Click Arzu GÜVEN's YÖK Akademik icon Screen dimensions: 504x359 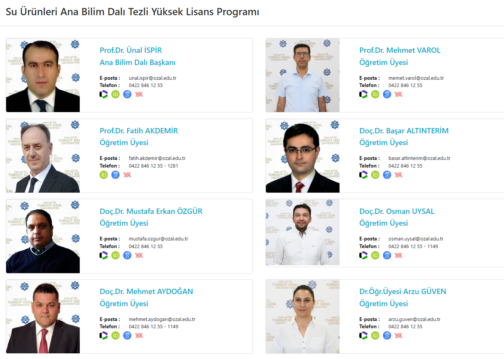(x=398, y=335)
